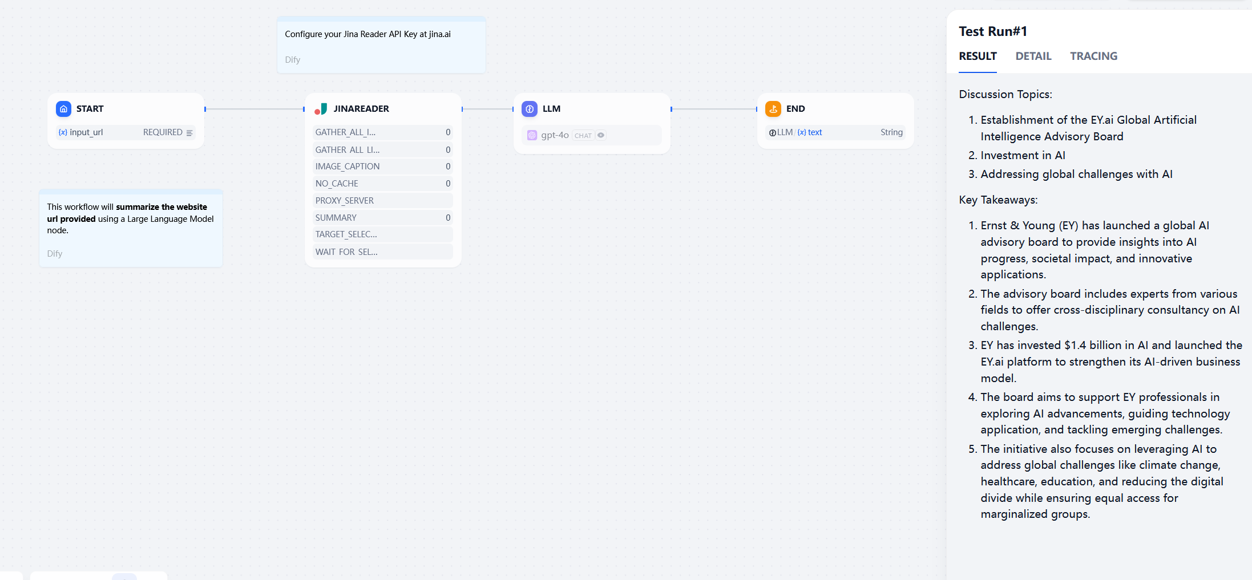
Task: Click the END node orange icon
Action: point(773,109)
